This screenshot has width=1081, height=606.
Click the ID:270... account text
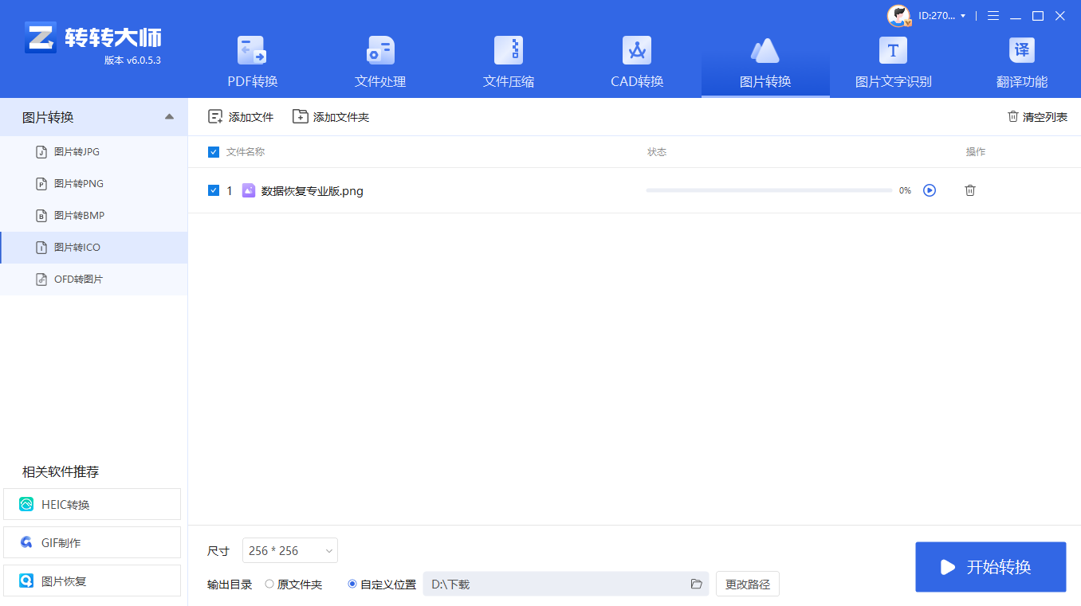coord(936,16)
